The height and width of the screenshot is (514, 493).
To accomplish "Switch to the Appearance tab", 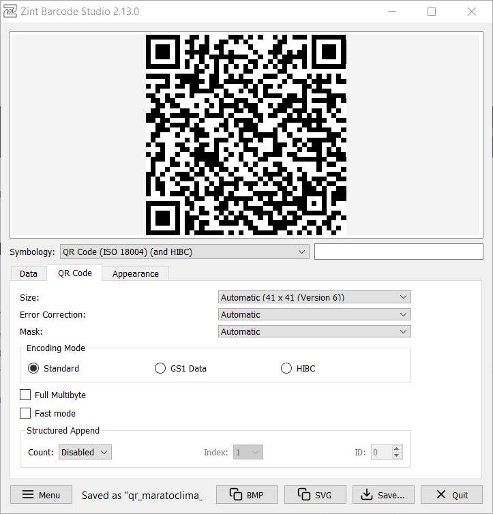I will click(135, 273).
